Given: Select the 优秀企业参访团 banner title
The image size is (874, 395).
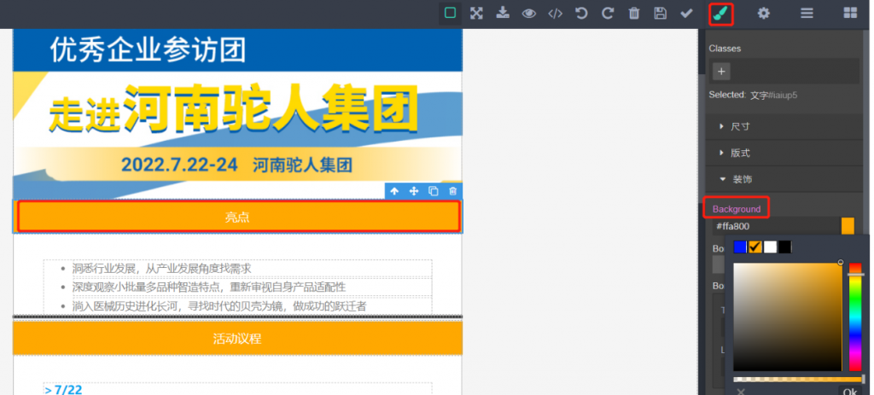Looking at the screenshot, I should point(148,50).
